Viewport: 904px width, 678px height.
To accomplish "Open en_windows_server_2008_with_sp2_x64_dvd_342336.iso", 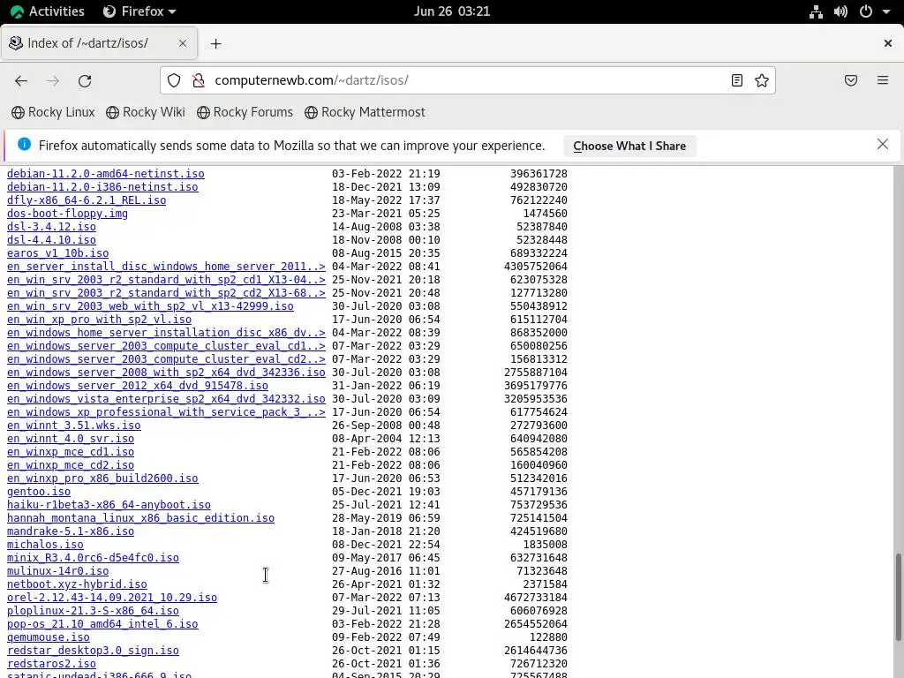I will pyautogui.click(x=166, y=373).
